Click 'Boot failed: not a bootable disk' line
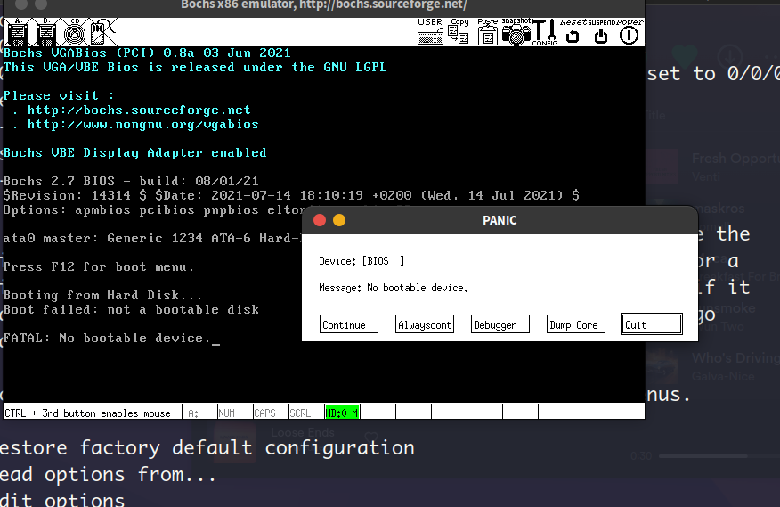 pos(131,310)
